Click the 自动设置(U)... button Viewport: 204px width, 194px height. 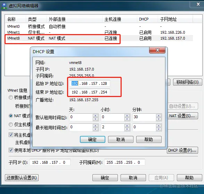pos(183,106)
